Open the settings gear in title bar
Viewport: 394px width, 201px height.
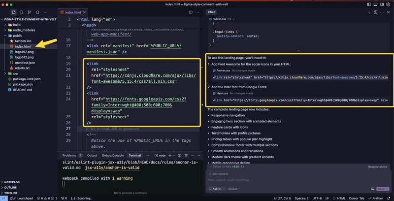(388, 4)
